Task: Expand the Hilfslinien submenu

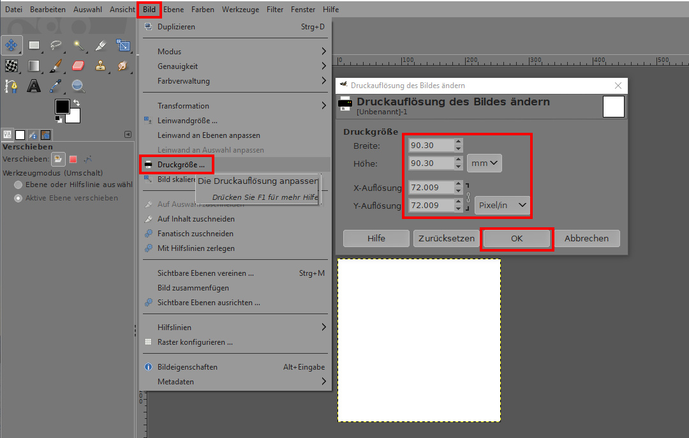Action: 235,327
